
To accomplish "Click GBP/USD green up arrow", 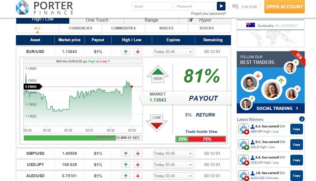I will coord(126,153).
